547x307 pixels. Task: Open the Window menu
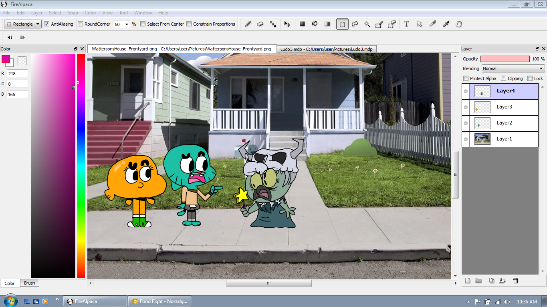tap(143, 13)
